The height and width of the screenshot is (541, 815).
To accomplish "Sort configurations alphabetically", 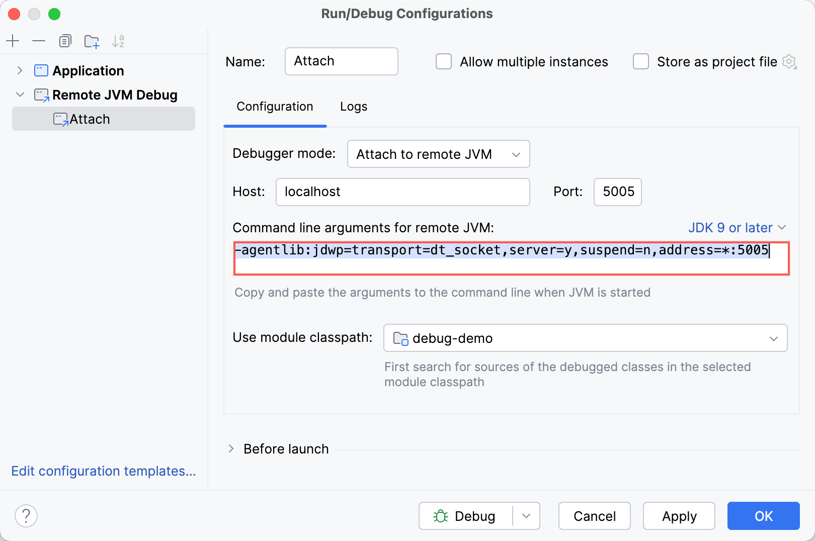I will tap(118, 41).
